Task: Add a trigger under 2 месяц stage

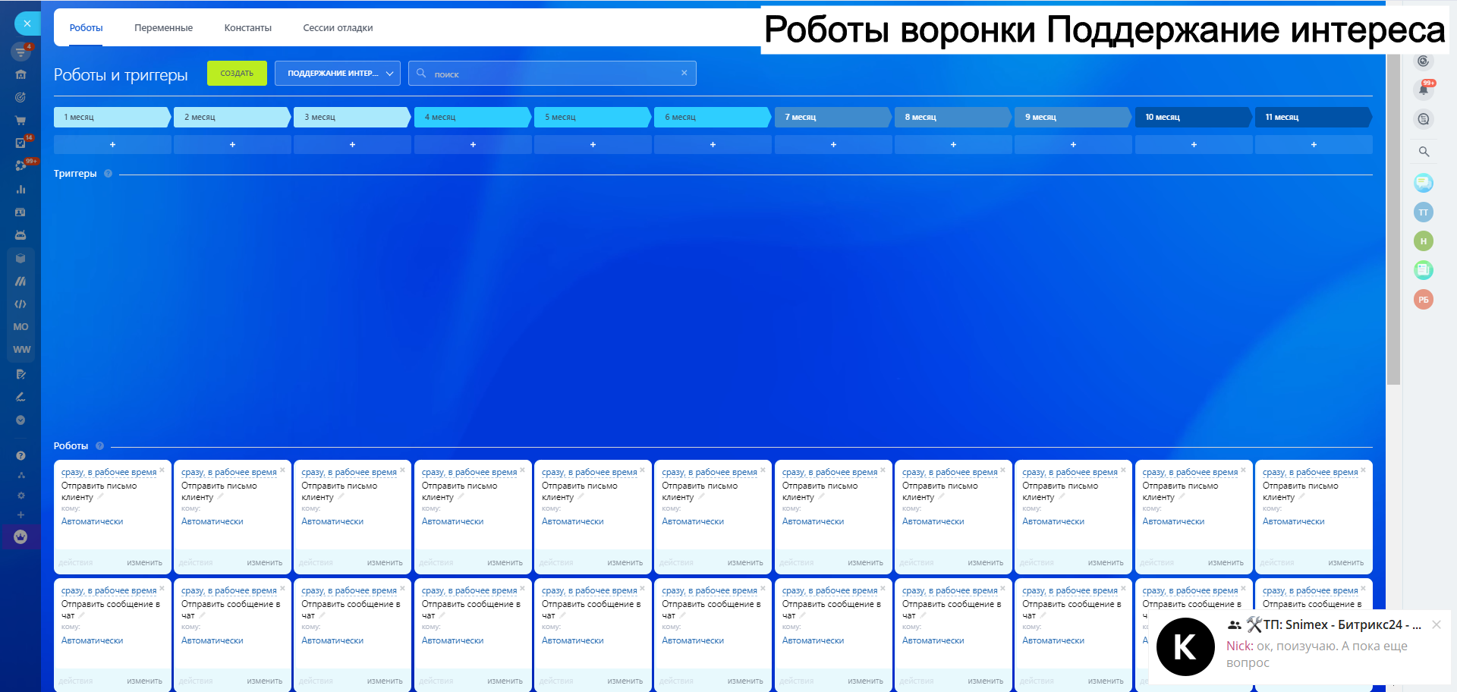Action: [x=232, y=144]
